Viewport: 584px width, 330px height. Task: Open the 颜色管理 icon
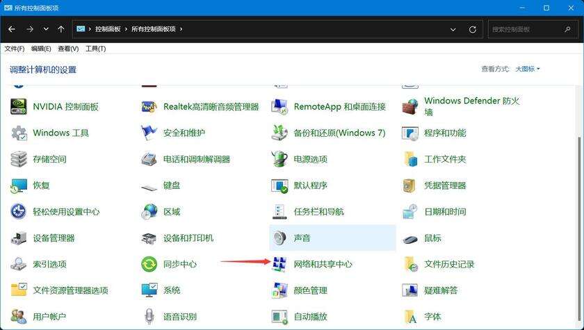[x=279, y=290]
